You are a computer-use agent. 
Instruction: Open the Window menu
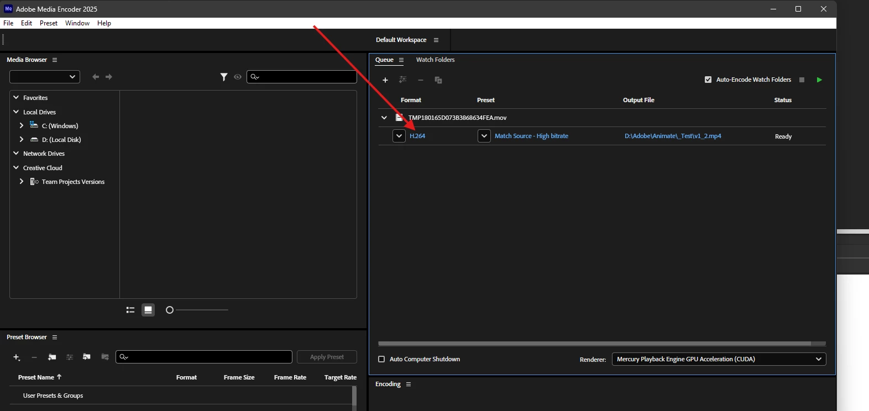(77, 23)
